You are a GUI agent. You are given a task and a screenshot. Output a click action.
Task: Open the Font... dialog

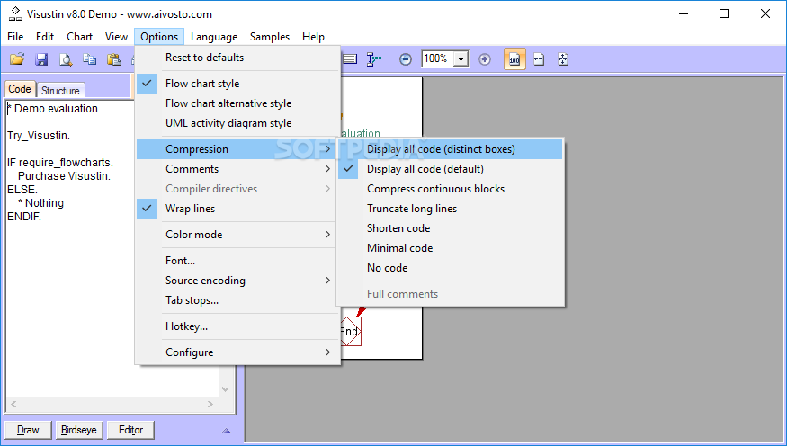coord(236,261)
